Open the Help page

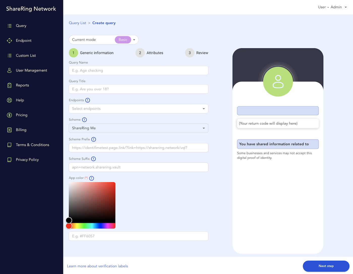point(20,100)
